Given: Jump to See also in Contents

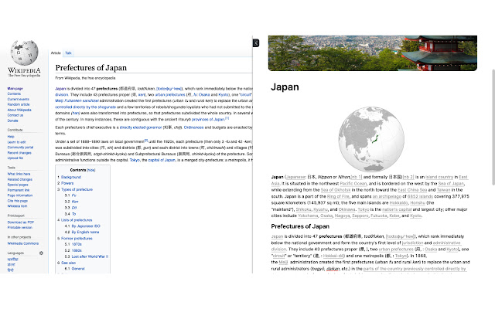Looking at the screenshot, I should (x=68, y=263).
